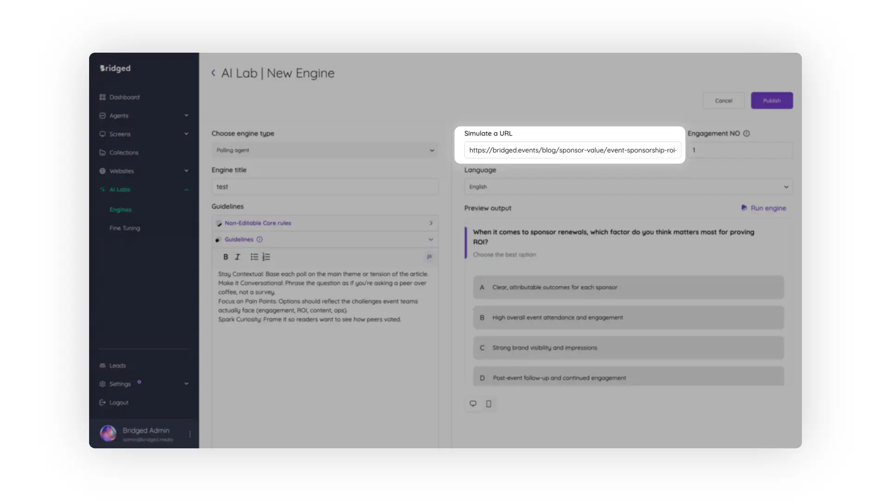The width and height of the screenshot is (891, 501).
Task: Switch to mobile preview icon
Action: coord(488,404)
